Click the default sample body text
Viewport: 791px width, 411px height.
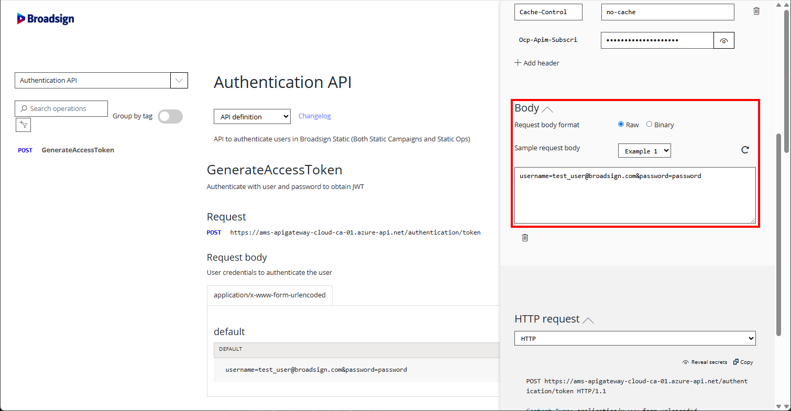[x=316, y=370]
